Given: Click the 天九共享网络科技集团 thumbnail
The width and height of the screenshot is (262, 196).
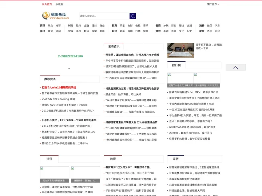Looking at the screenshot, I should tap(55, 174).
